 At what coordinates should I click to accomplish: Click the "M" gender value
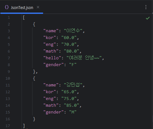(x=73, y=112)
